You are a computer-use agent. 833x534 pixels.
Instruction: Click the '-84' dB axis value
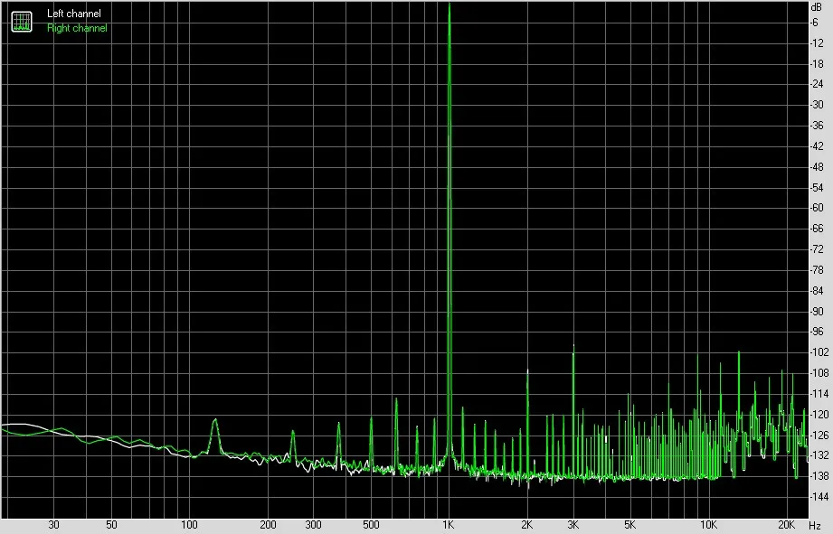[816, 291]
